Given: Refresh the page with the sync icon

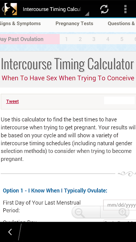Looking at the screenshot, I should (x=104, y=9).
